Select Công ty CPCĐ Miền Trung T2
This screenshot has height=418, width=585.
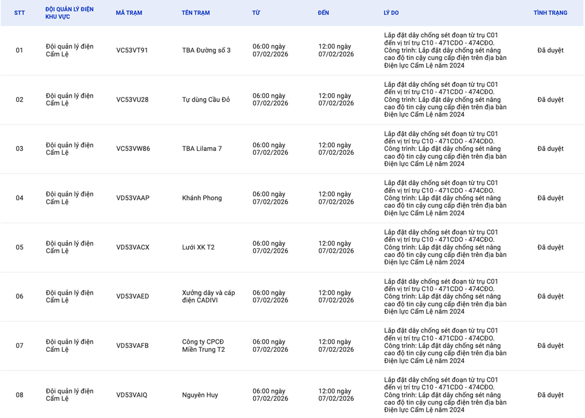click(x=203, y=345)
